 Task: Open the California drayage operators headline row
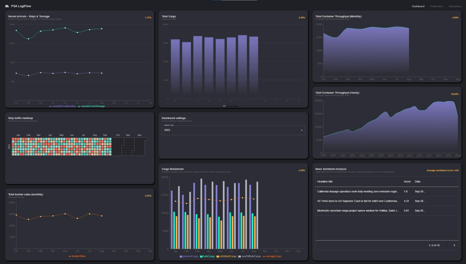(x=358, y=191)
